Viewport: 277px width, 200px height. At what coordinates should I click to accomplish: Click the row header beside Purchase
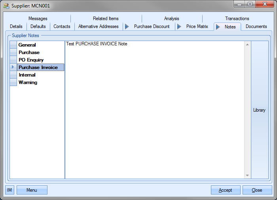pos(13,52)
